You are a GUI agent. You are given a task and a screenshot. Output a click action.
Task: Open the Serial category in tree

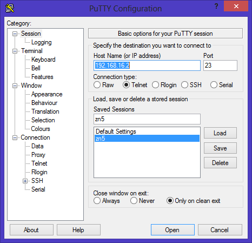(x=38, y=189)
